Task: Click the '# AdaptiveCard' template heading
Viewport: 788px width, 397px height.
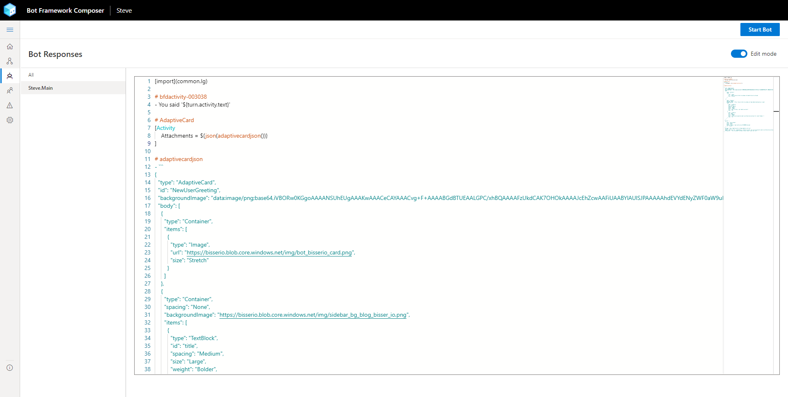Action: click(x=174, y=120)
